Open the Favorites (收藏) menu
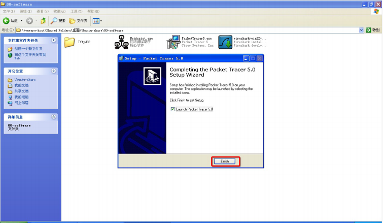The image size is (383, 223). tap(59, 11)
